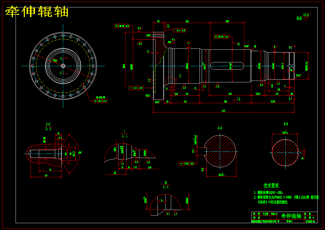This screenshot has width=325, height=230.
Task: Click the datum B circle symbol
Action: tap(275, 46)
